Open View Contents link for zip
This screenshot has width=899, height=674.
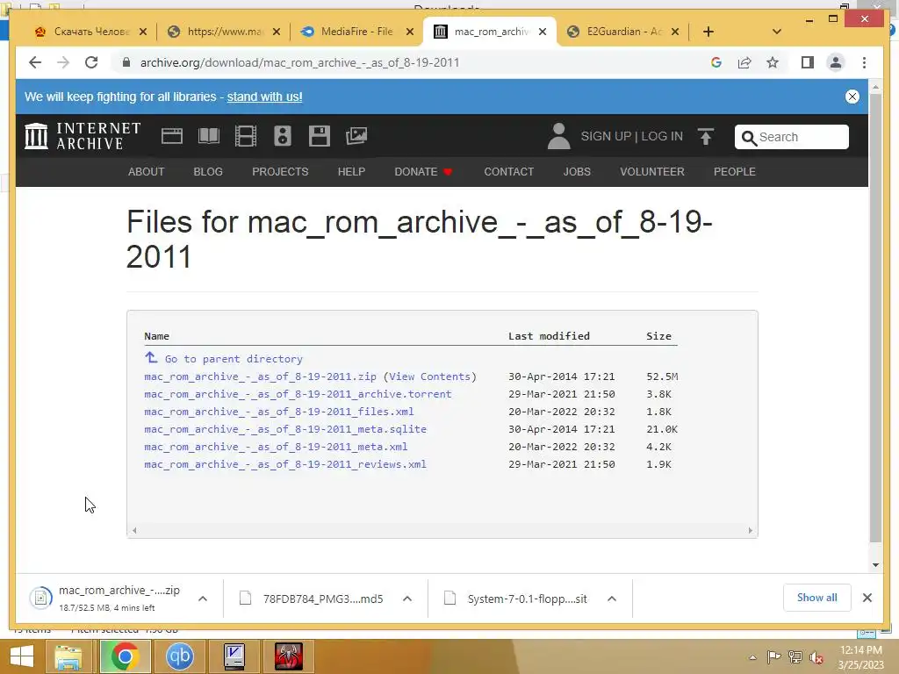coord(429,376)
